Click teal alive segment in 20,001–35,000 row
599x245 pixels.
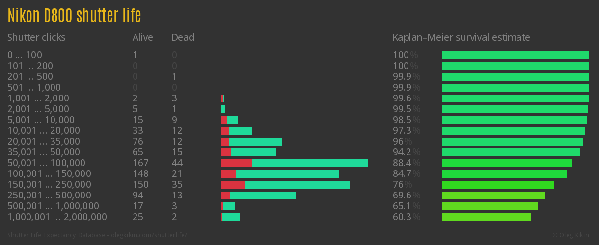[256, 142]
